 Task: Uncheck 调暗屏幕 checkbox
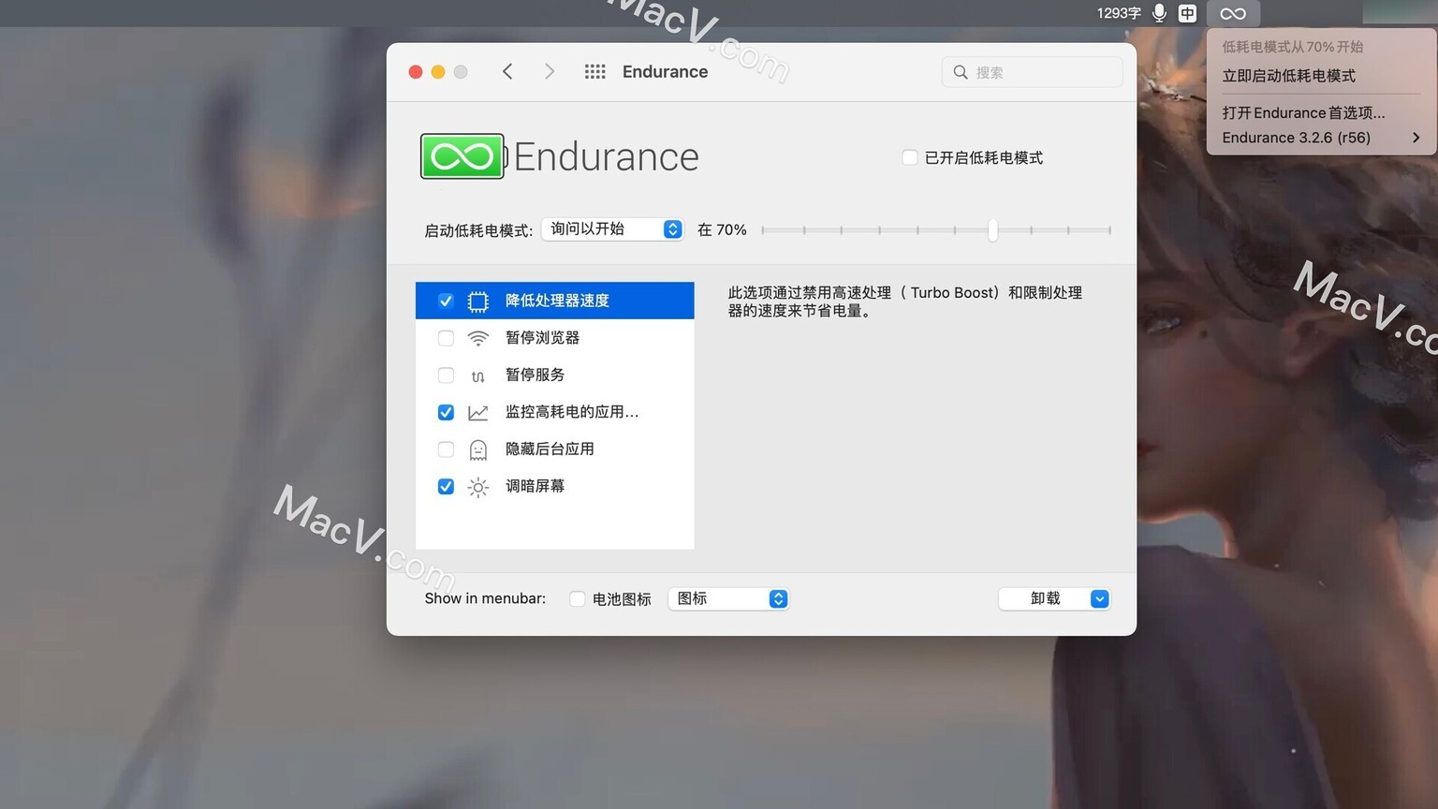coord(446,487)
